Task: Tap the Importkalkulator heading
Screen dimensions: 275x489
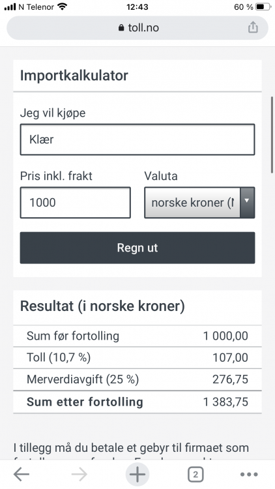Action: click(74, 76)
